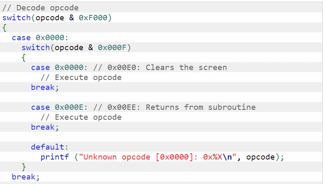The height and width of the screenshot is (184, 323).
Task: Click the break after 0x000E case
Action: 45,127
